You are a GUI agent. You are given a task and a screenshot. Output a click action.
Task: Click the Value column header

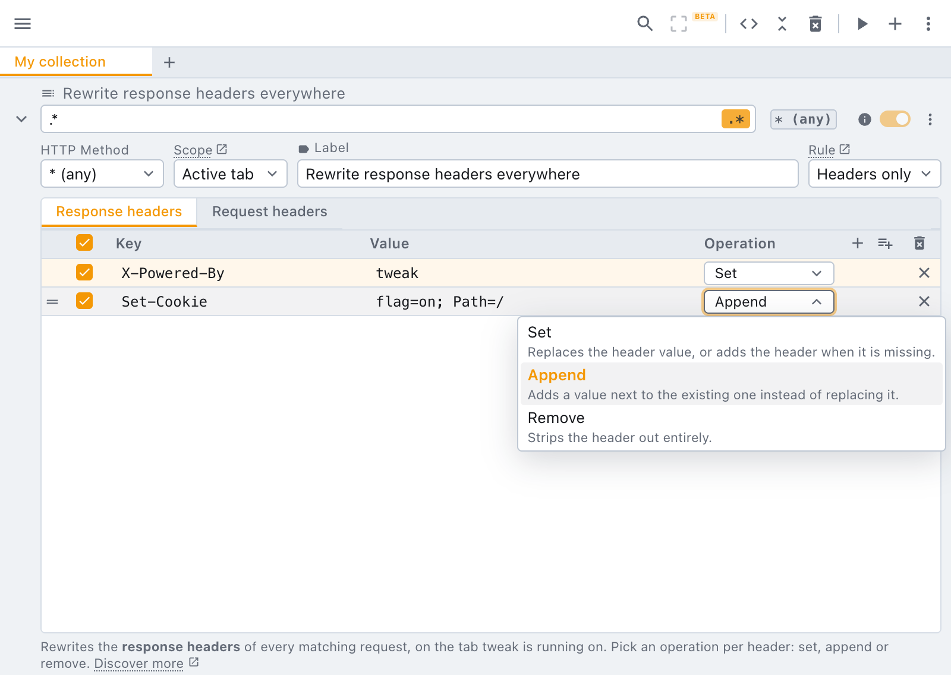[x=389, y=244]
